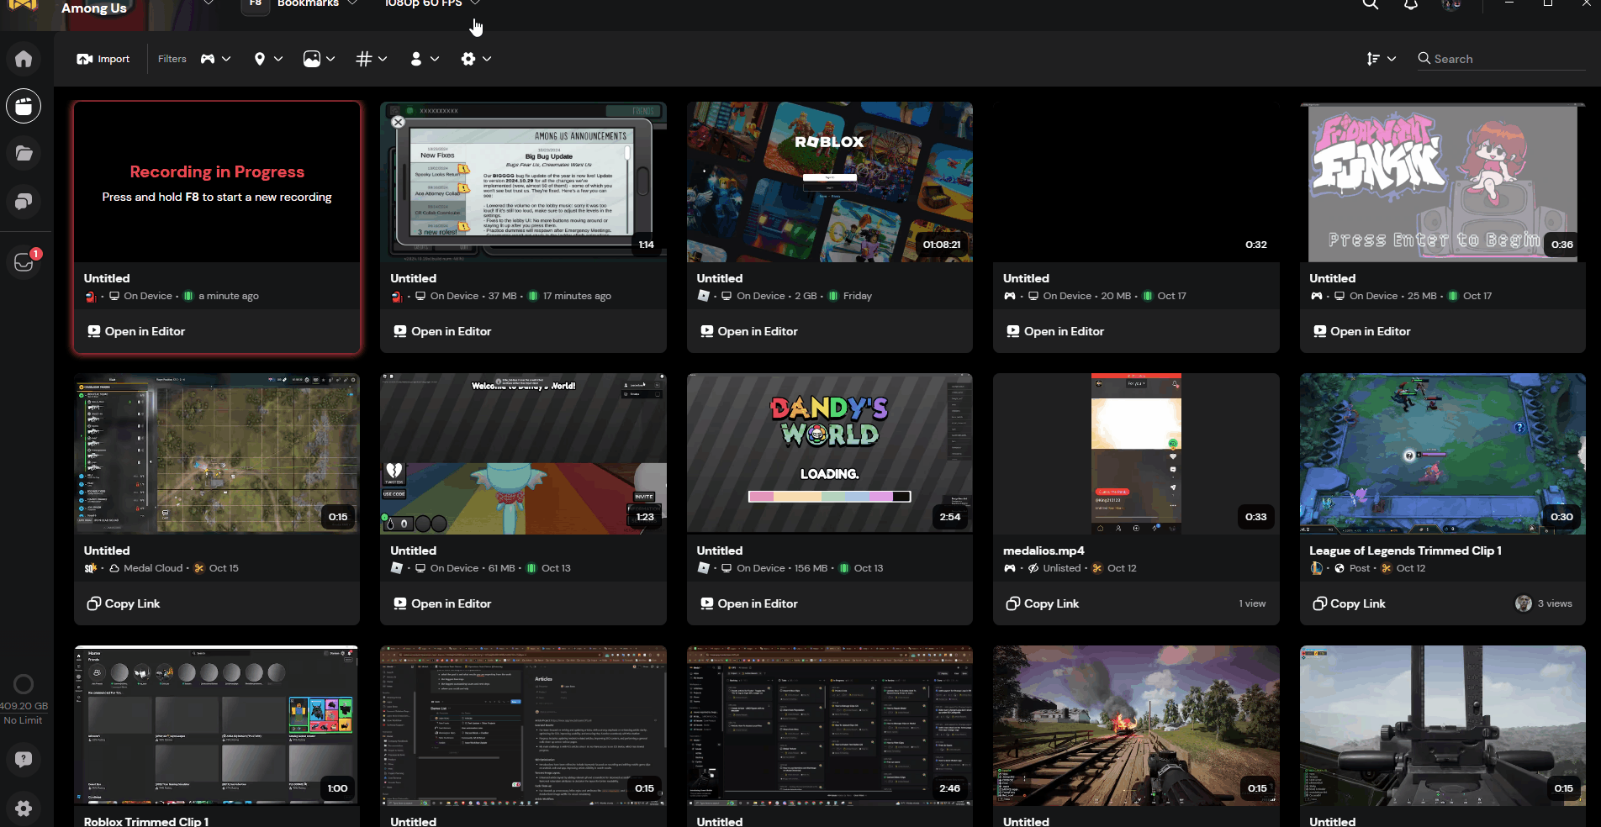The width and height of the screenshot is (1601, 827).
Task: Open the sort order dropdown
Action: point(1381,59)
